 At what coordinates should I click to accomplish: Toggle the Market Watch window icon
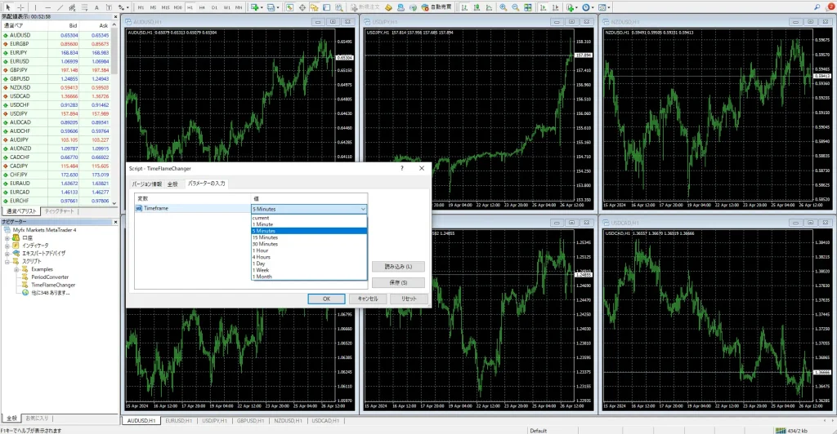pyautogui.click(x=289, y=7)
